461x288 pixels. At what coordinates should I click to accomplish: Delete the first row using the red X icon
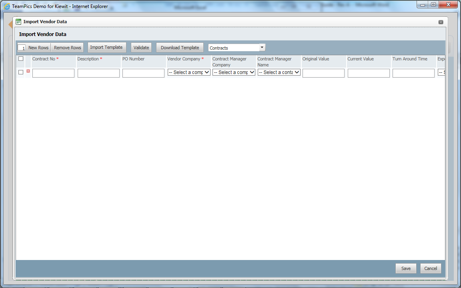(x=28, y=70)
